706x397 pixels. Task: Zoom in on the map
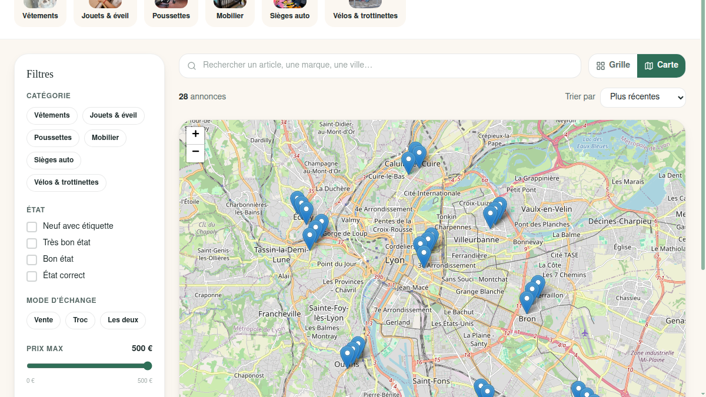coord(195,134)
